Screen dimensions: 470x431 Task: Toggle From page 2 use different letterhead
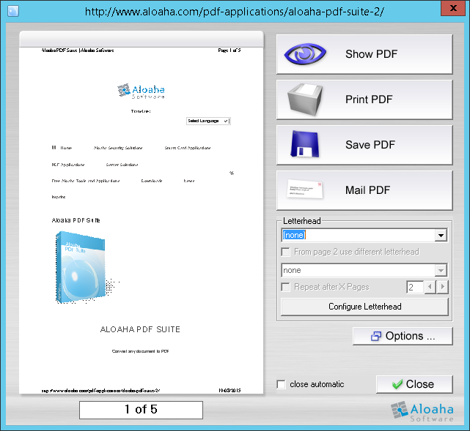(x=286, y=252)
